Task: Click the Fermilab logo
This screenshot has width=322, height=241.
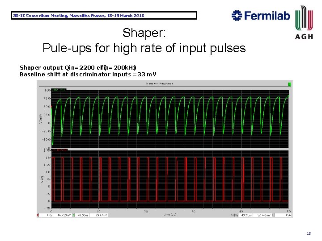Action: pos(261,16)
